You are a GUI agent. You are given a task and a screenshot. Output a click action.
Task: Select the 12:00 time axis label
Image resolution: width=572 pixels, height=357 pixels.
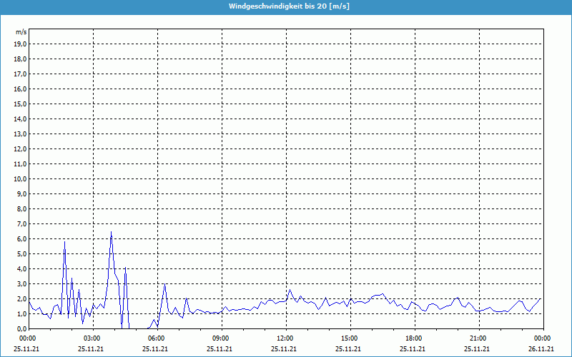(284, 338)
